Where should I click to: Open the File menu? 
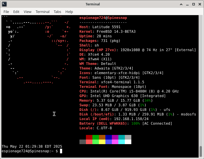click(6, 12)
